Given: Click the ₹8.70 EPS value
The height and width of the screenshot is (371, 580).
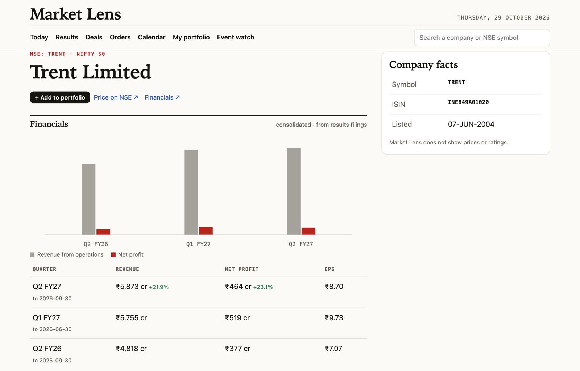Looking at the screenshot, I should coord(334,287).
